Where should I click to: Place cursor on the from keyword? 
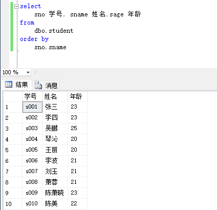pyautogui.click(x=27, y=23)
